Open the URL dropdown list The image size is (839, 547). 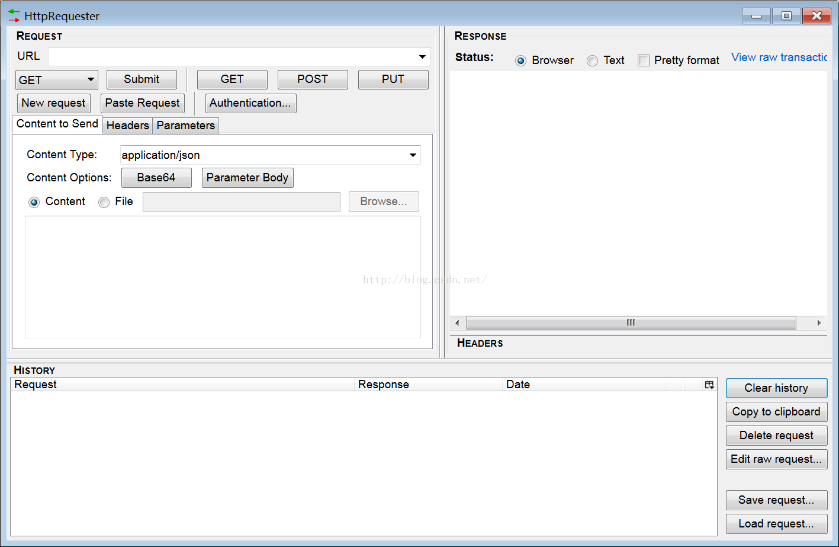pos(422,57)
